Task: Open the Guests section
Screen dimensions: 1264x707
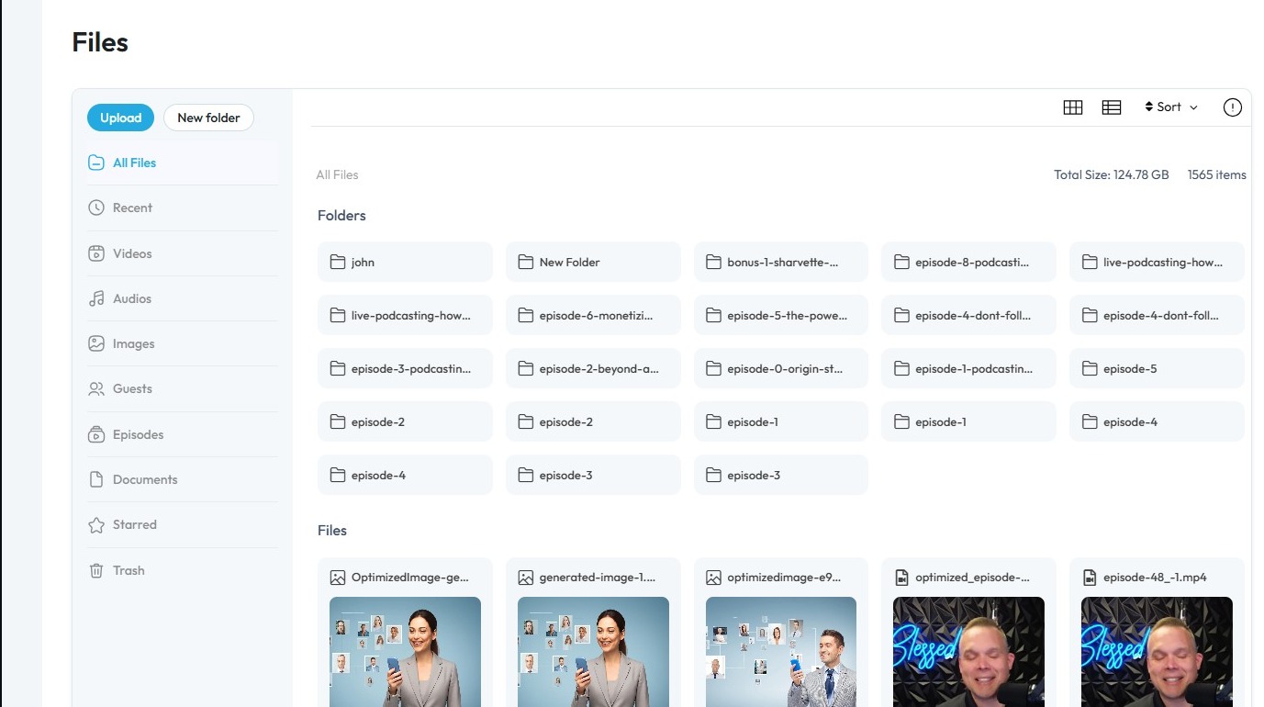Action: 183,388
